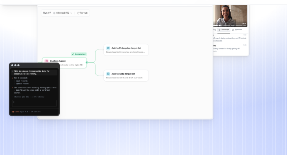Click the orange auto mode arrows in the terminal footer
Screen dimensions: 287x155
pos(13,112)
